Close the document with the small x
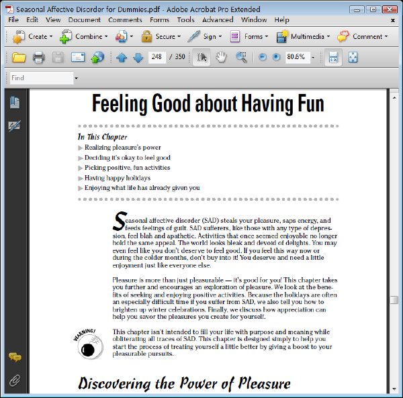 coord(393,20)
